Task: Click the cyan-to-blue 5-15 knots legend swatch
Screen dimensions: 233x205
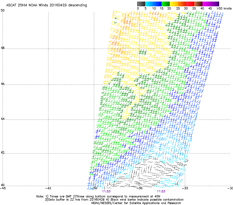Action: 153,4
